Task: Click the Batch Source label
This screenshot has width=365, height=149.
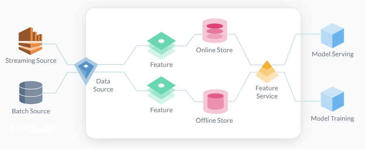Action: [x=31, y=111]
